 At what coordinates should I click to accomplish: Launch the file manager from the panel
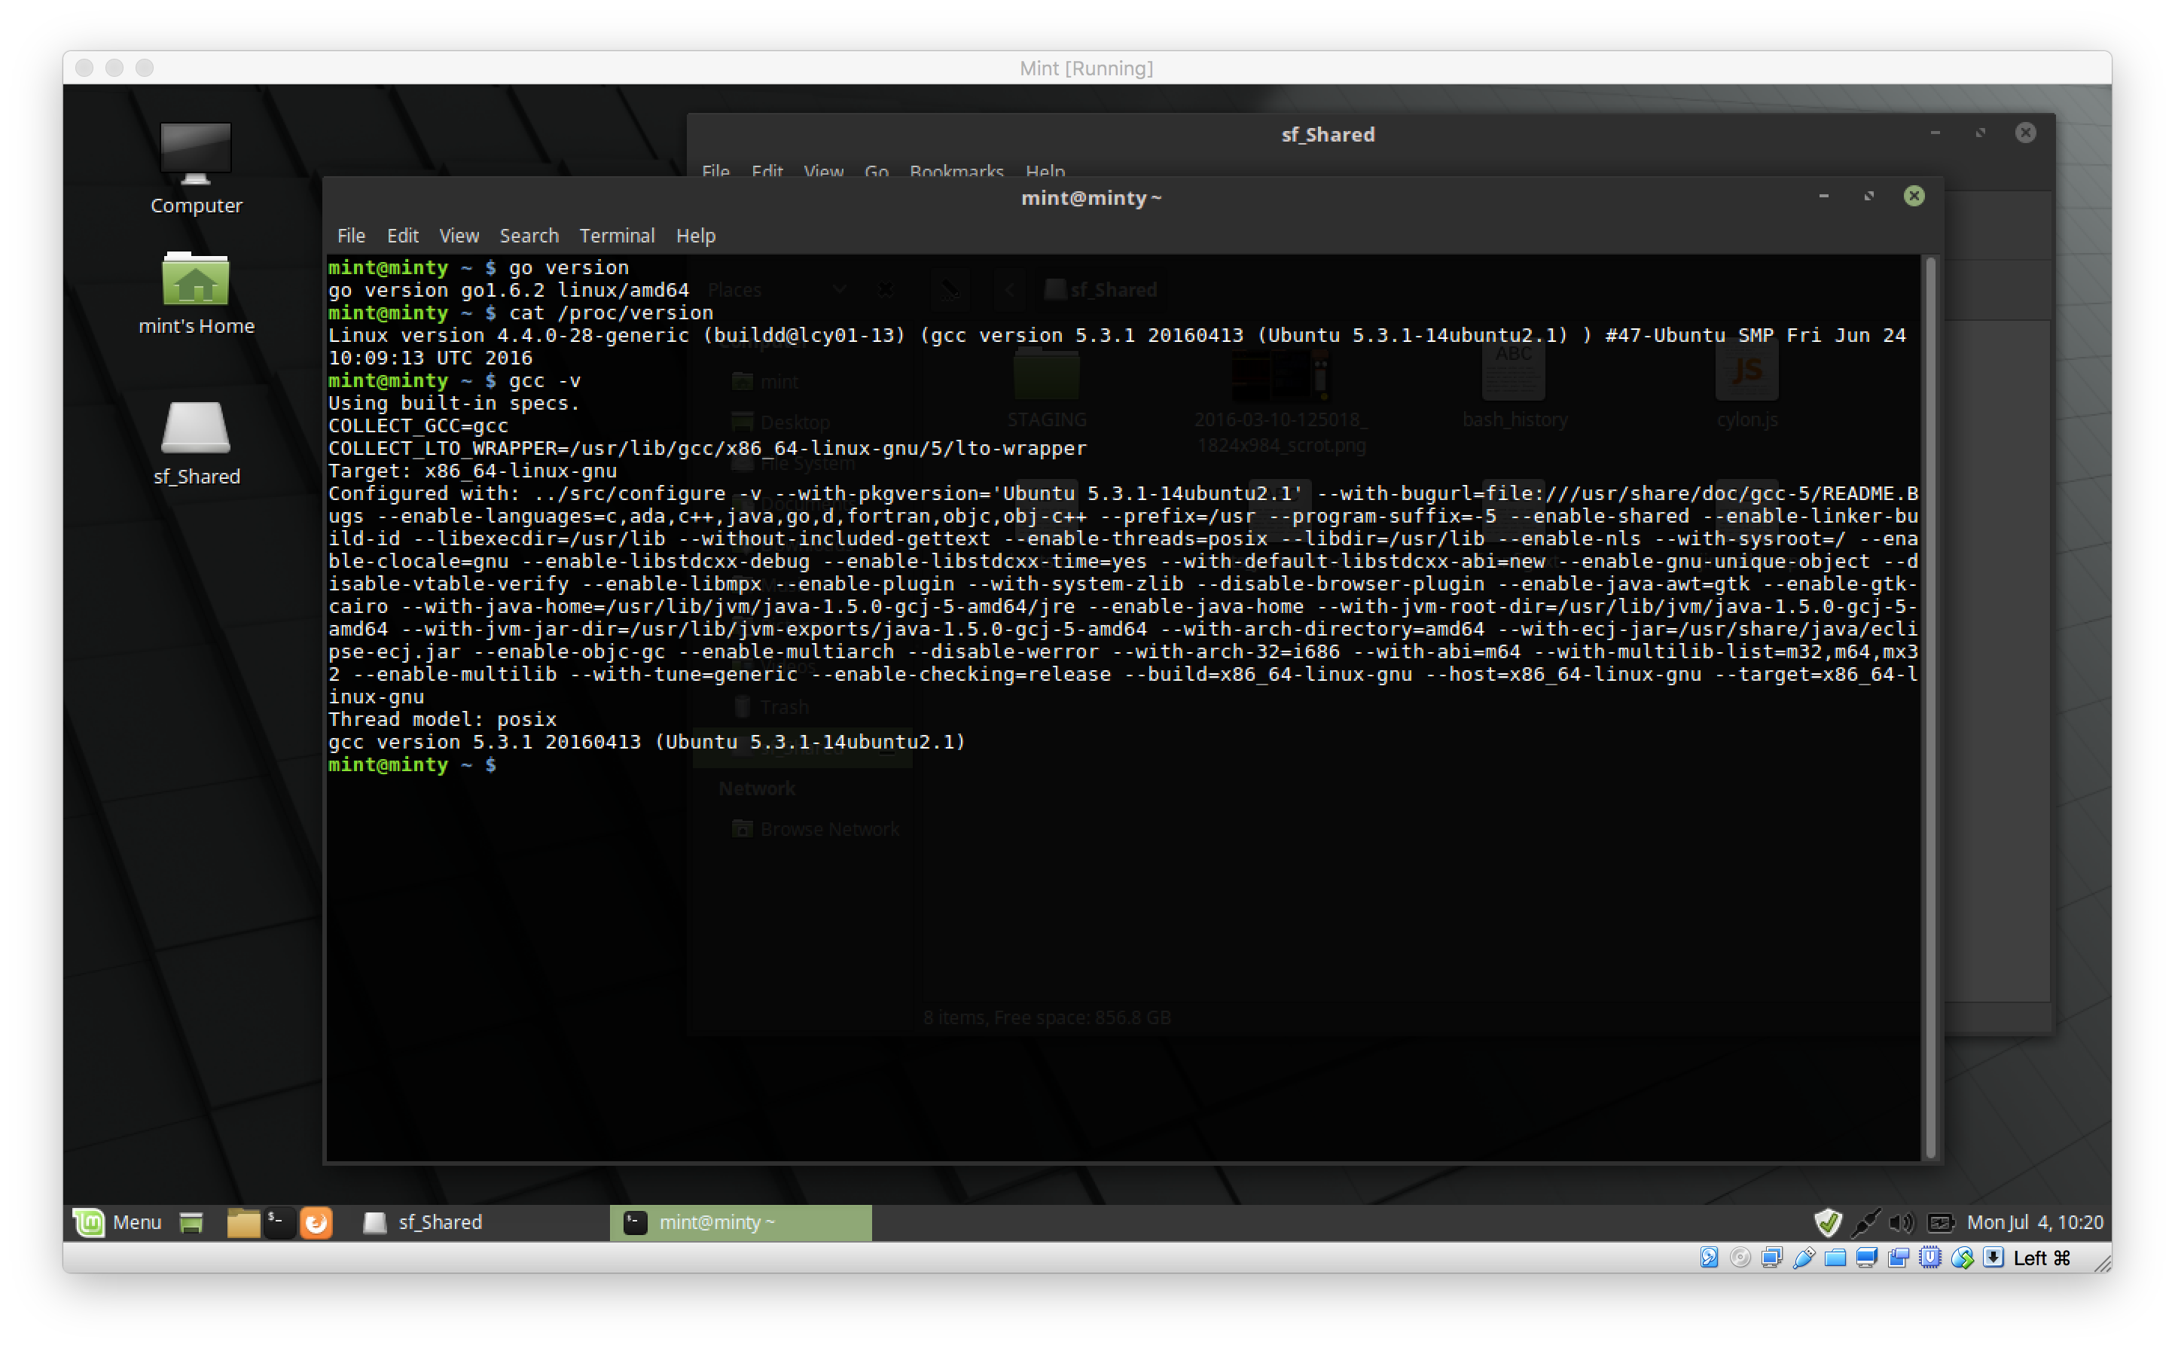243,1222
